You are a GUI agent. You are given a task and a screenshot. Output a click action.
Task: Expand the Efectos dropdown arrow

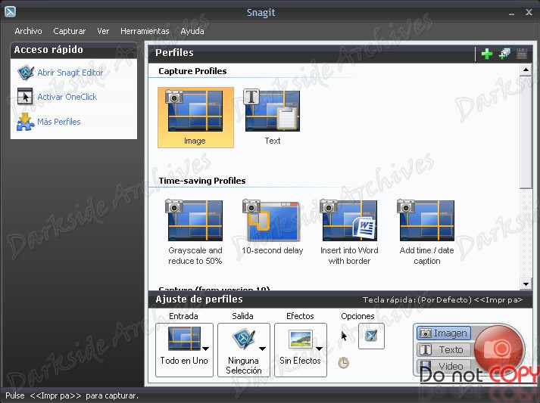[320, 349]
